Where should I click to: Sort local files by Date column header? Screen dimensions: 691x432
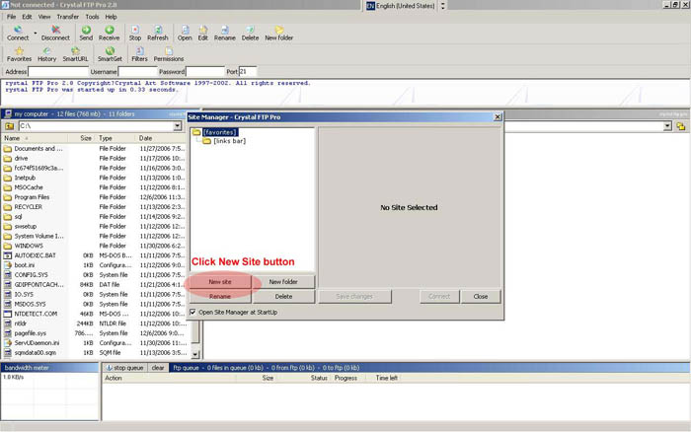(163, 138)
